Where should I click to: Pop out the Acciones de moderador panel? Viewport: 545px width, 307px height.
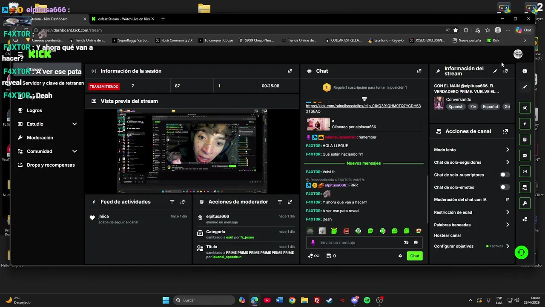[x=290, y=202]
